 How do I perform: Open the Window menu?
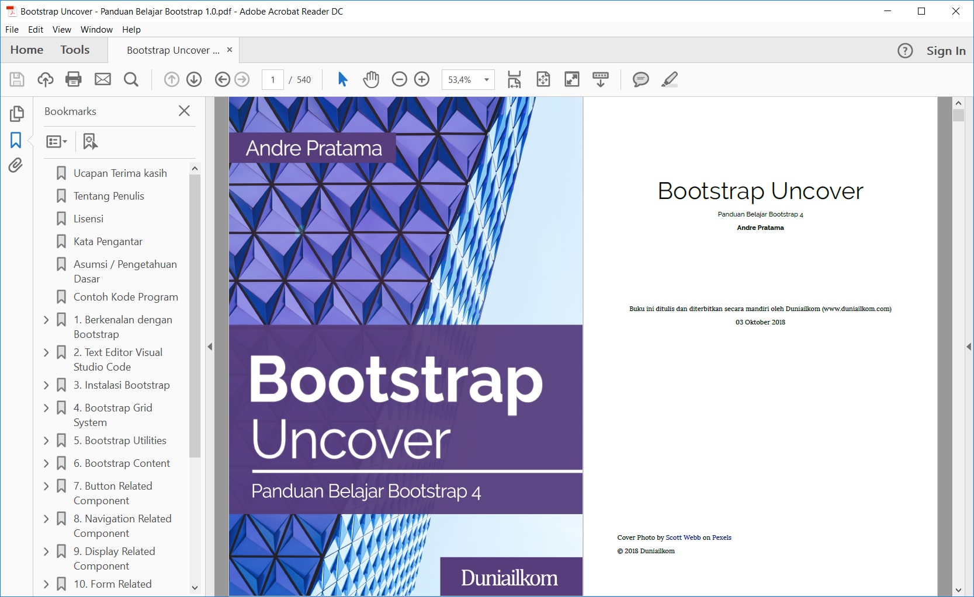[x=96, y=30]
